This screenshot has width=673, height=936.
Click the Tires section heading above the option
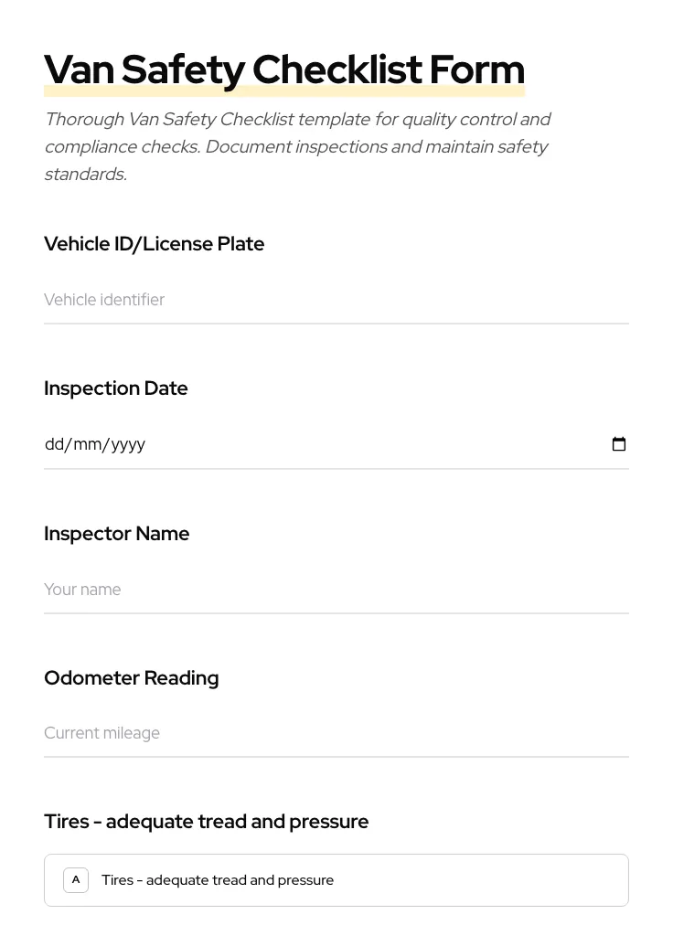coord(206,821)
